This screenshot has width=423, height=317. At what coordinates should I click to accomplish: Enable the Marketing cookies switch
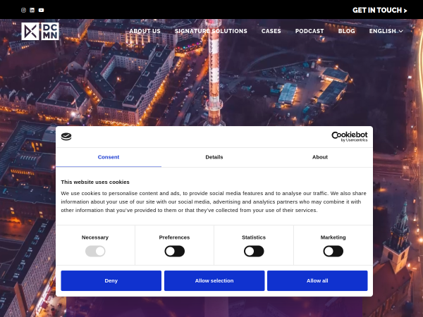tap(333, 251)
